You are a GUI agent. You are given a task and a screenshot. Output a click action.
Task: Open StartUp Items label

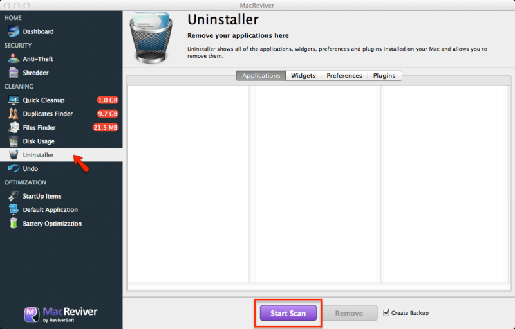click(42, 196)
